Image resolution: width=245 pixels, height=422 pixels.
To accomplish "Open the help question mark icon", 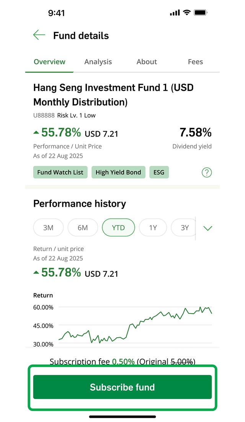I will coord(207,173).
